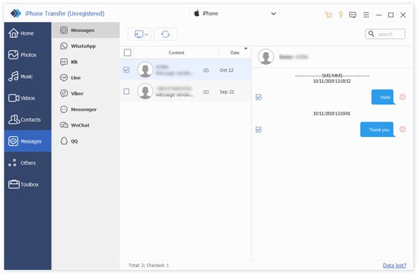Click the (2) message count
Image resolution: width=417 pixels, height=274 pixels.
pyautogui.click(x=206, y=70)
